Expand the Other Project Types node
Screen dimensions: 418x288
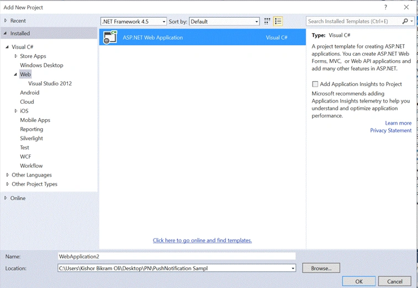coord(8,184)
